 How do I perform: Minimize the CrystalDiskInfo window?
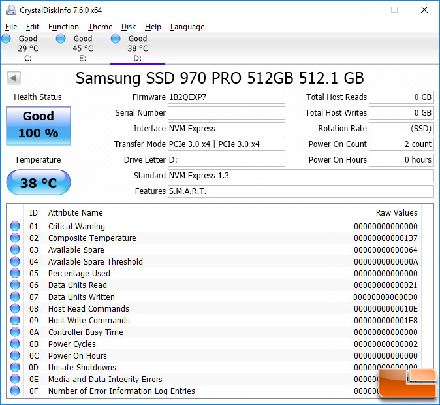pos(365,10)
